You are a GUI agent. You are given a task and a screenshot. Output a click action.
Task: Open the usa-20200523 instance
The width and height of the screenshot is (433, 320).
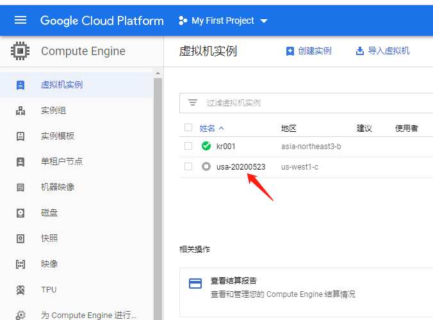click(241, 166)
